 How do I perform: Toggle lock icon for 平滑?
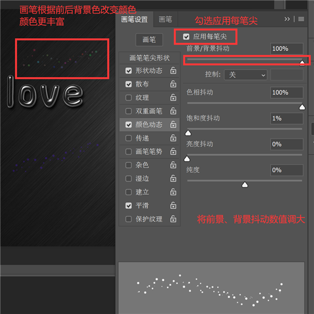(173, 205)
